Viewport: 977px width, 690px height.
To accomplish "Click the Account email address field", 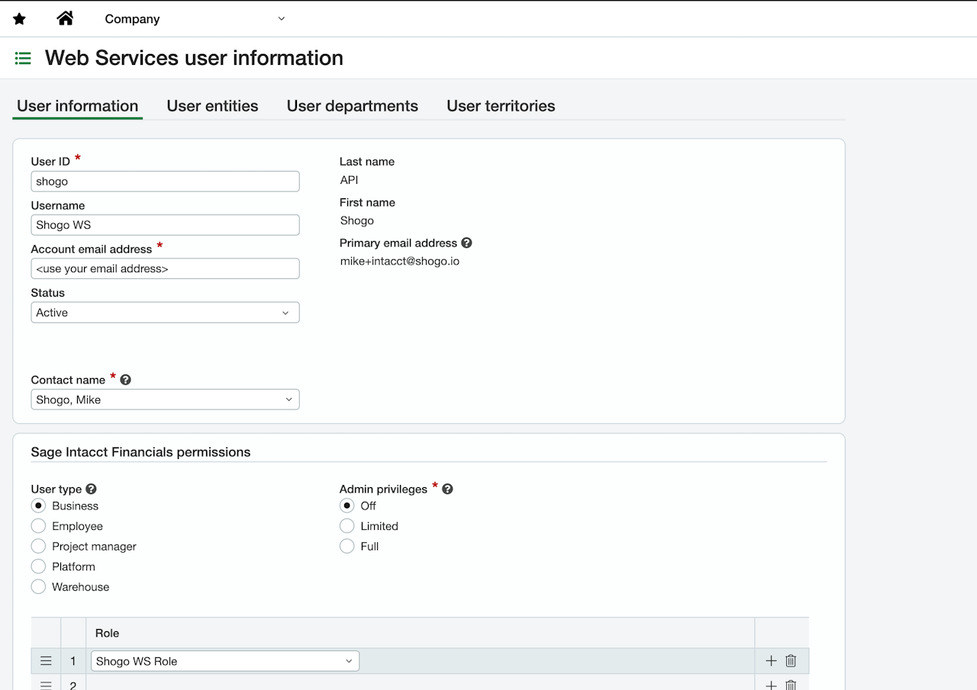I will click(x=165, y=268).
